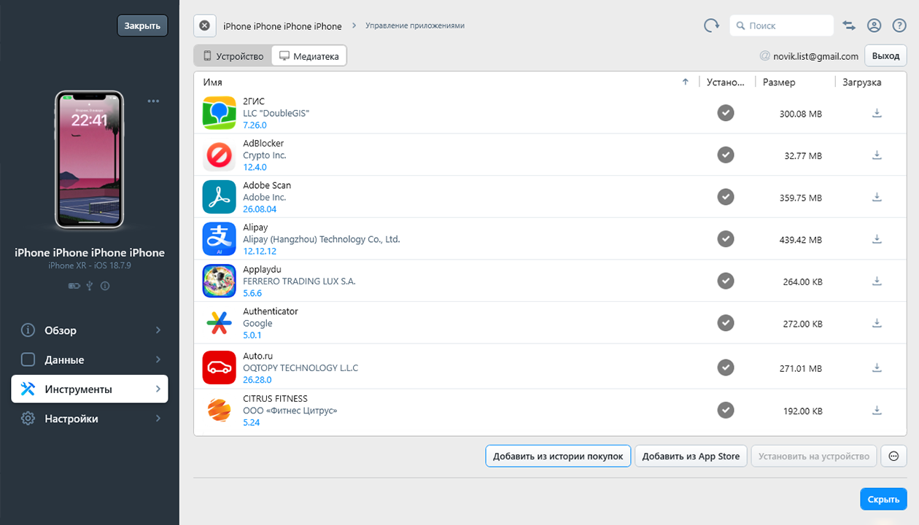Screen dimensions: 919x525
Task: Open the user account icon
Action: tap(874, 26)
